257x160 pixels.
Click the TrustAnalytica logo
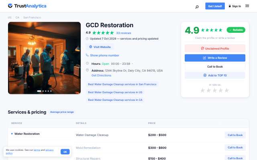[x=27, y=6]
